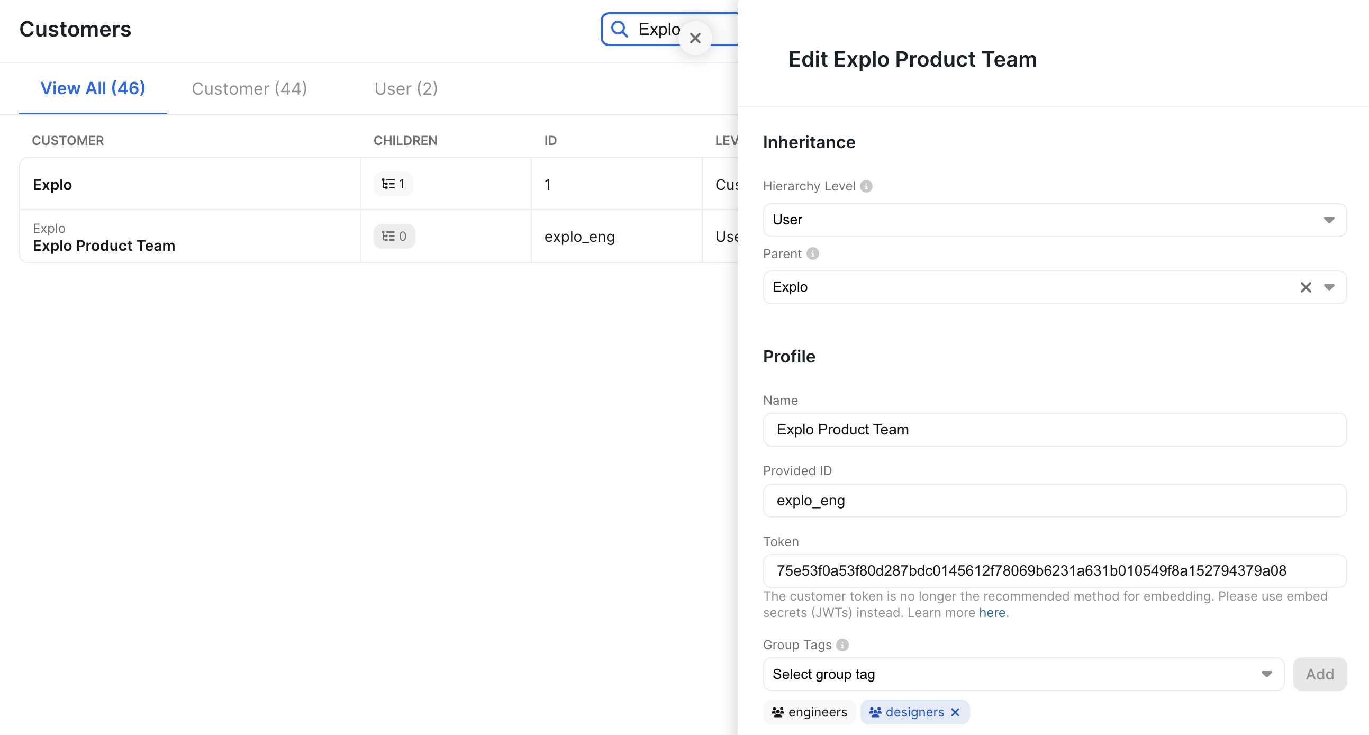Open the Hierarchy Level dropdown
The width and height of the screenshot is (1369, 735).
coord(1054,220)
